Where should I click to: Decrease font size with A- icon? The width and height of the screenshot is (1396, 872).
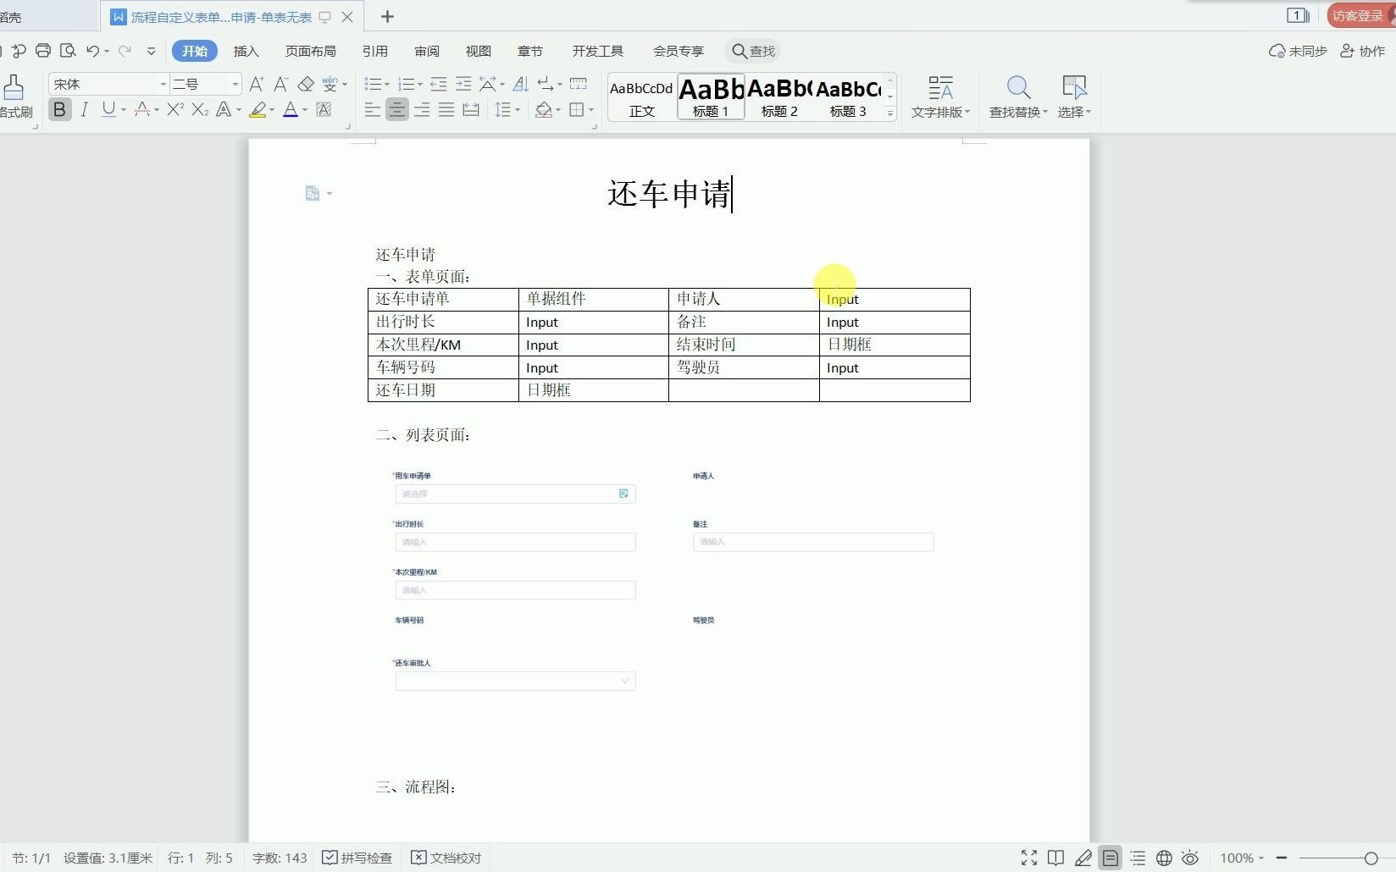pos(281,84)
